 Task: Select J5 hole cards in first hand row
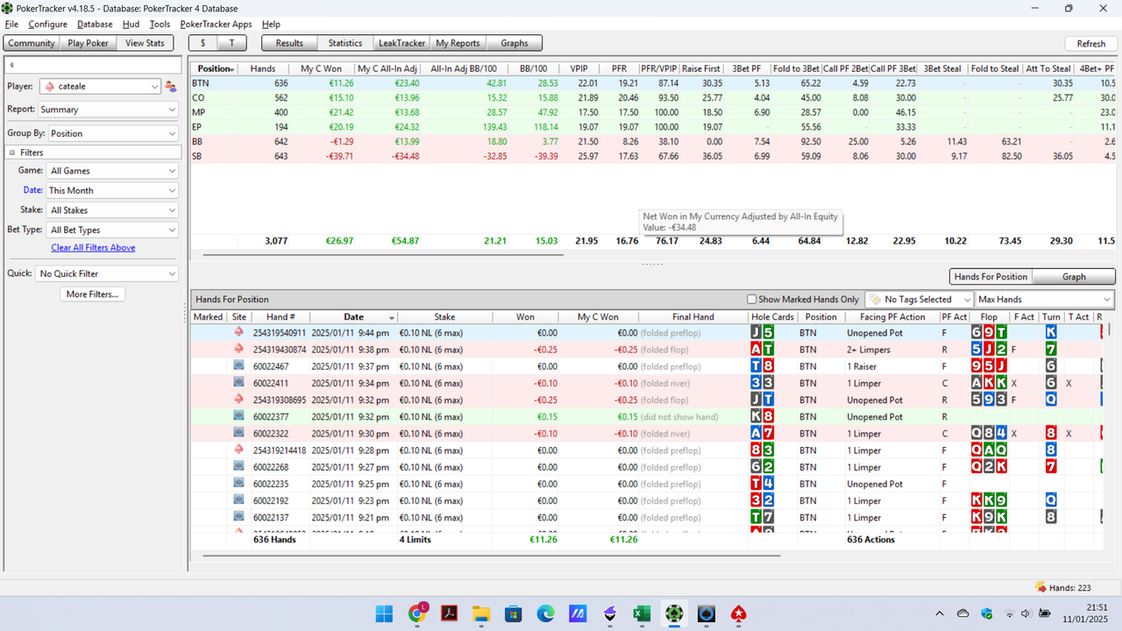coord(762,333)
